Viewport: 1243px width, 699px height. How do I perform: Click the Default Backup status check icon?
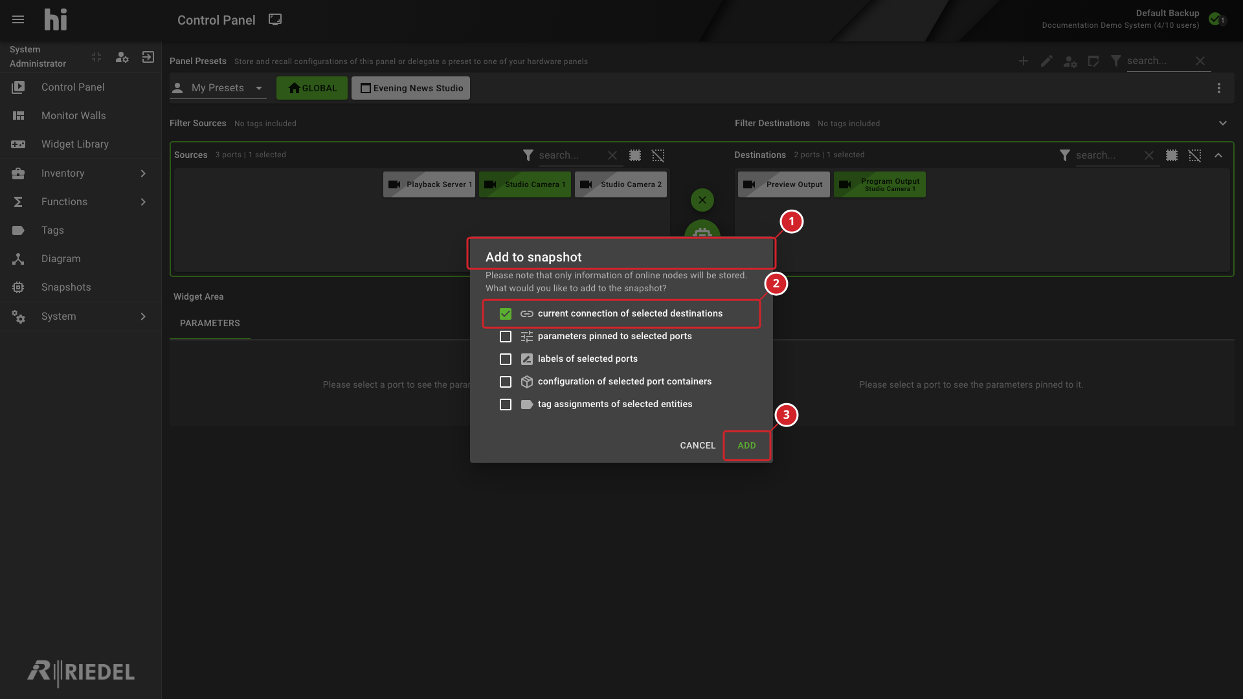(1215, 19)
